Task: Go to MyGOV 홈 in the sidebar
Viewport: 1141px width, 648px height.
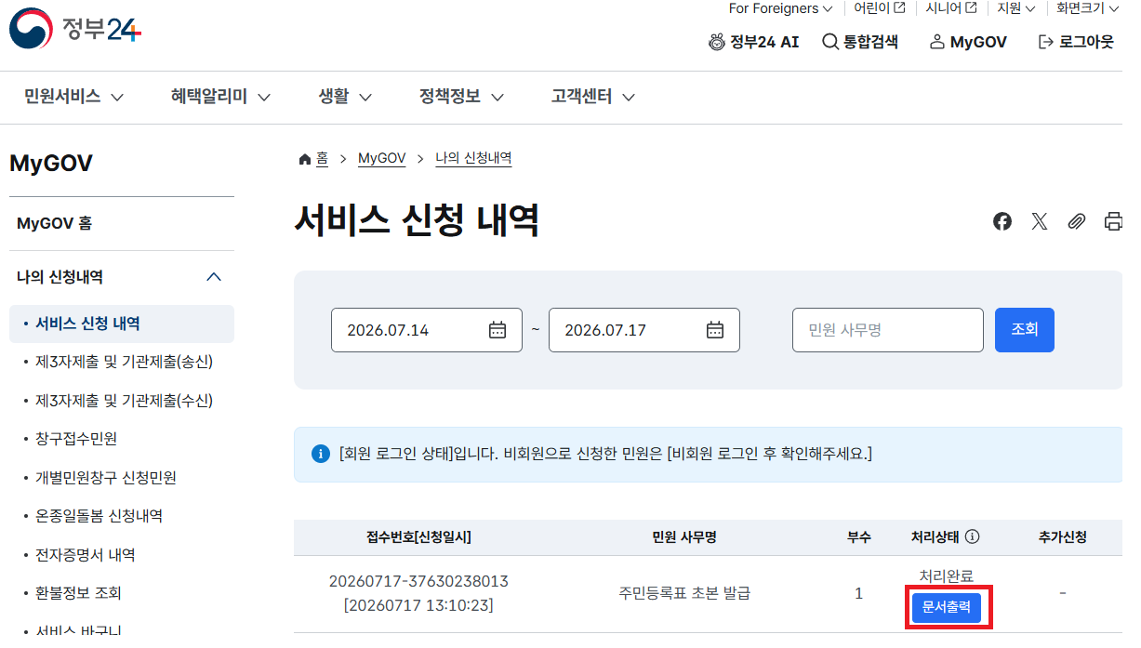Action: click(54, 223)
